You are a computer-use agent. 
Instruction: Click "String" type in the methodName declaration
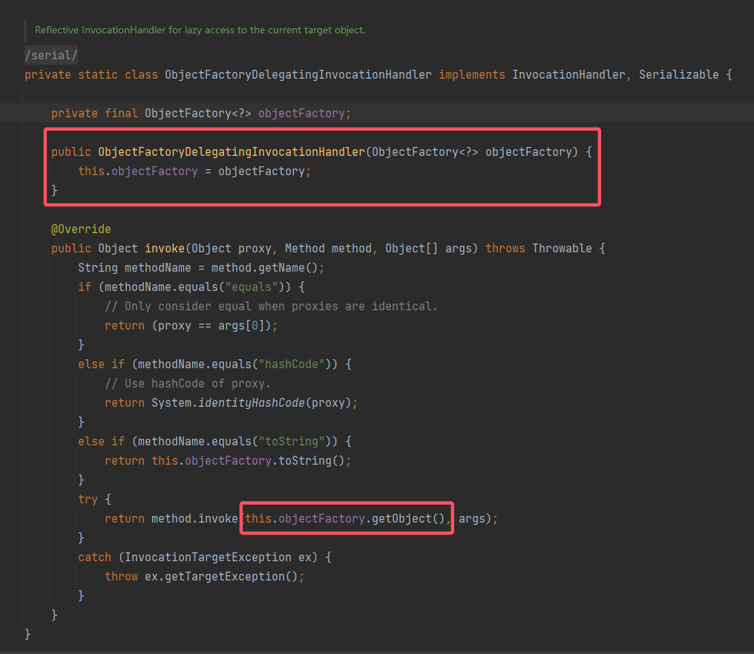pyautogui.click(x=98, y=268)
